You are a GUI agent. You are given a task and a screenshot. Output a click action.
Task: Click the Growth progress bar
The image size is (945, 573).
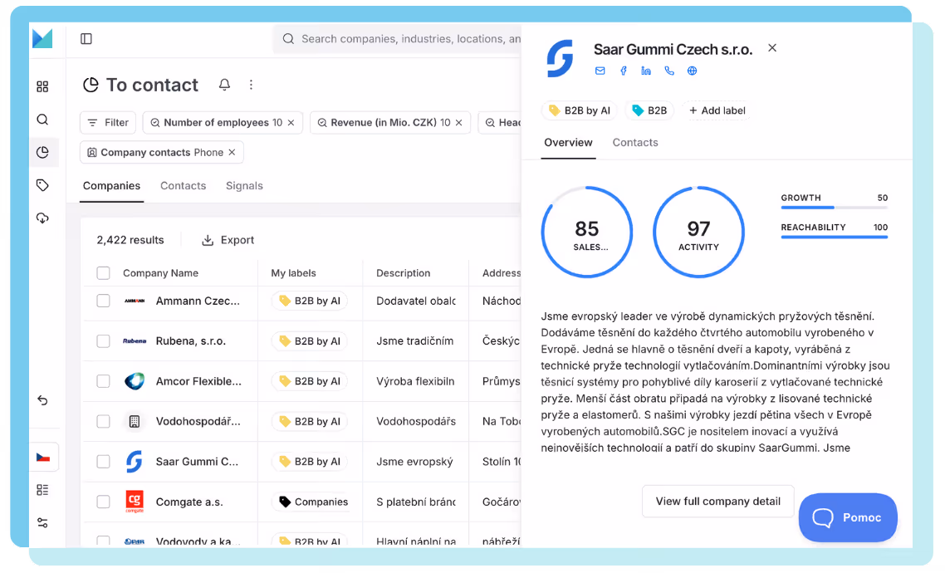click(x=834, y=208)
